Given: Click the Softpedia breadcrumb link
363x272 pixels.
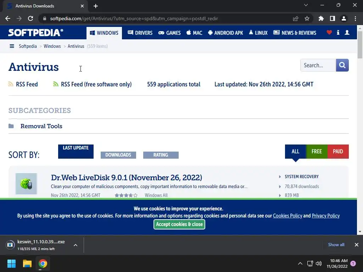Looking at the screenshot, I should pyautogui.click(x=28, y=46).
